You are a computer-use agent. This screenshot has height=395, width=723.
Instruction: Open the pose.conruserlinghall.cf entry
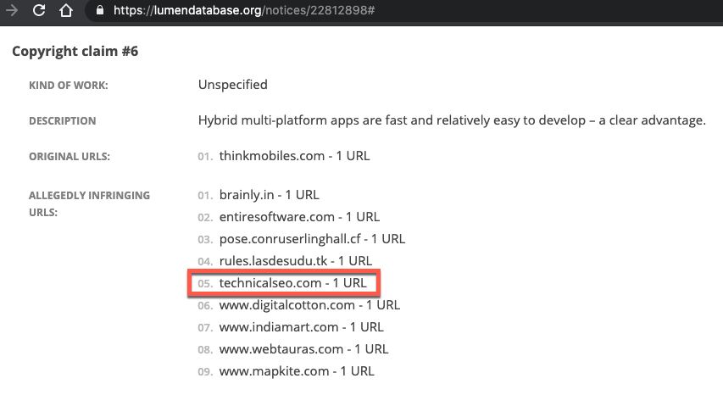312,239
